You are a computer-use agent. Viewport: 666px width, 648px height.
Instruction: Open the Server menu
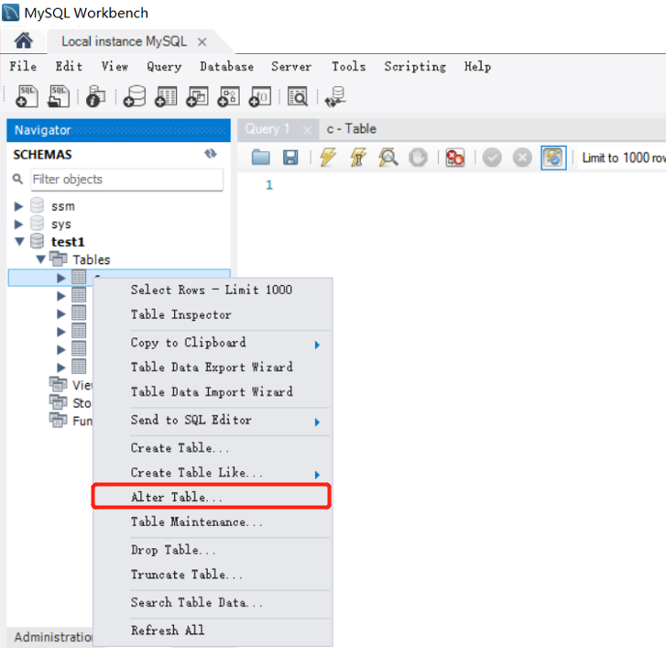click(291, 67)
